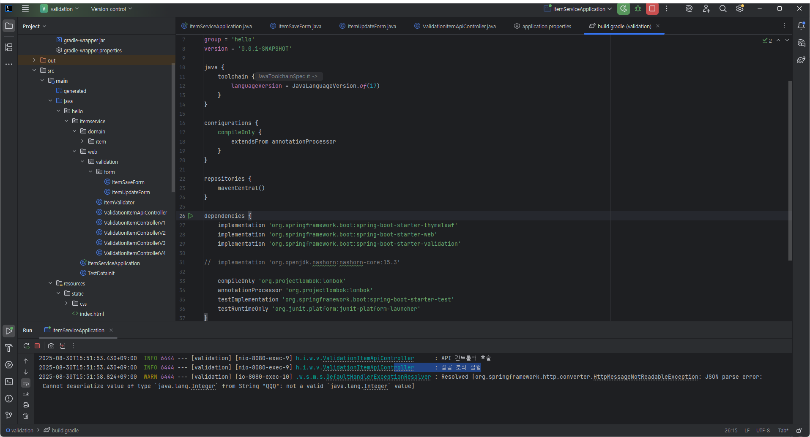810x437 pixels.
Task: Open Git tool window
Action: (x=9, y=415)
